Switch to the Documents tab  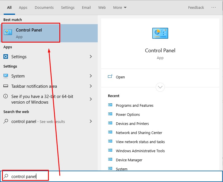pyautogui.click(x=44, y=8)
